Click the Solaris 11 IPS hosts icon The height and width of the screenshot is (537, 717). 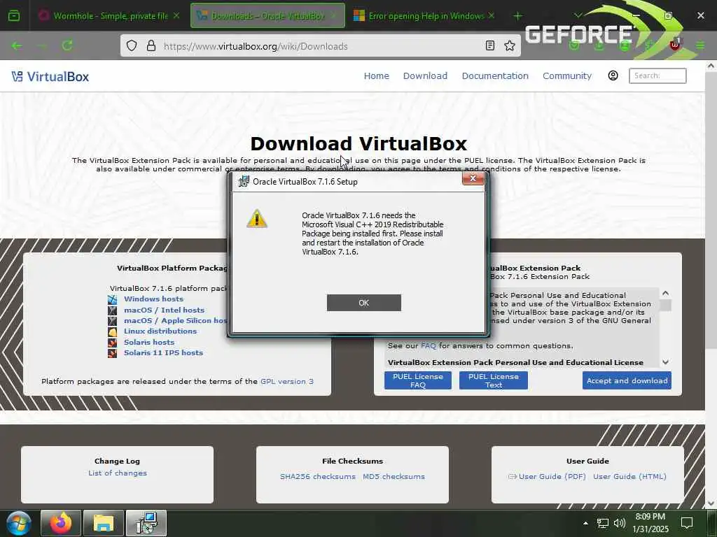click(x=113, y=353)
